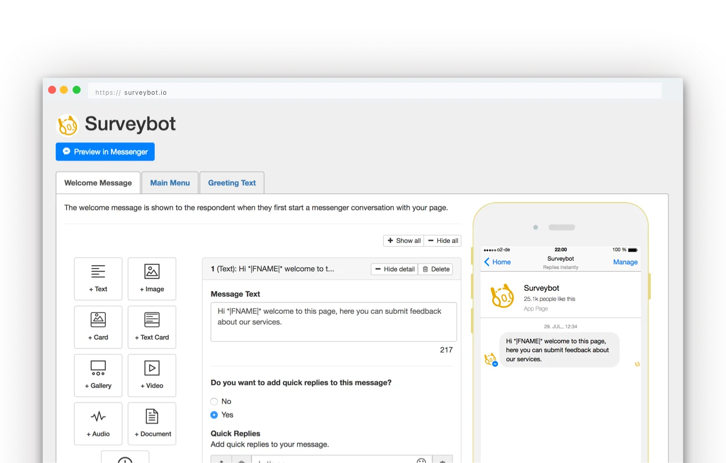Insert an Audio message block
This screenshot has width=726, height=463.
[x=98, y=424]
